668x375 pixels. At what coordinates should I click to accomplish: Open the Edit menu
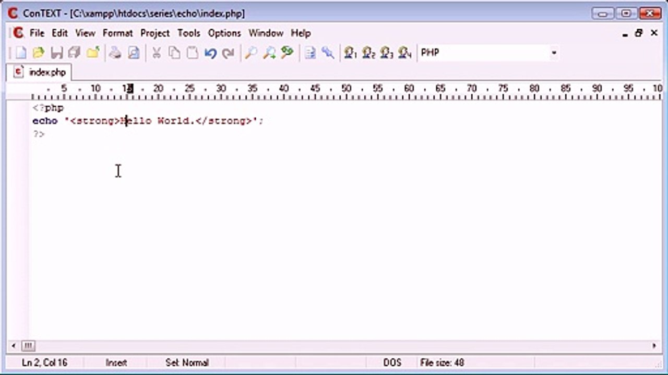pos(59,33)
